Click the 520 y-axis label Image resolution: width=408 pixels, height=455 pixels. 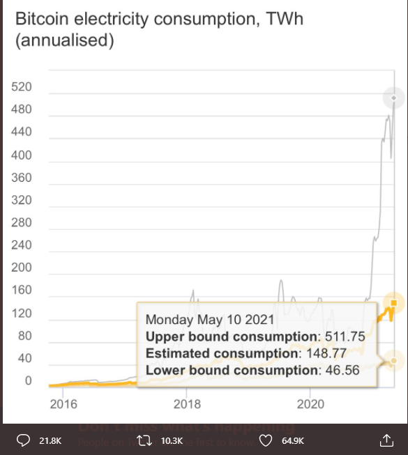click(x=22, y=87)
